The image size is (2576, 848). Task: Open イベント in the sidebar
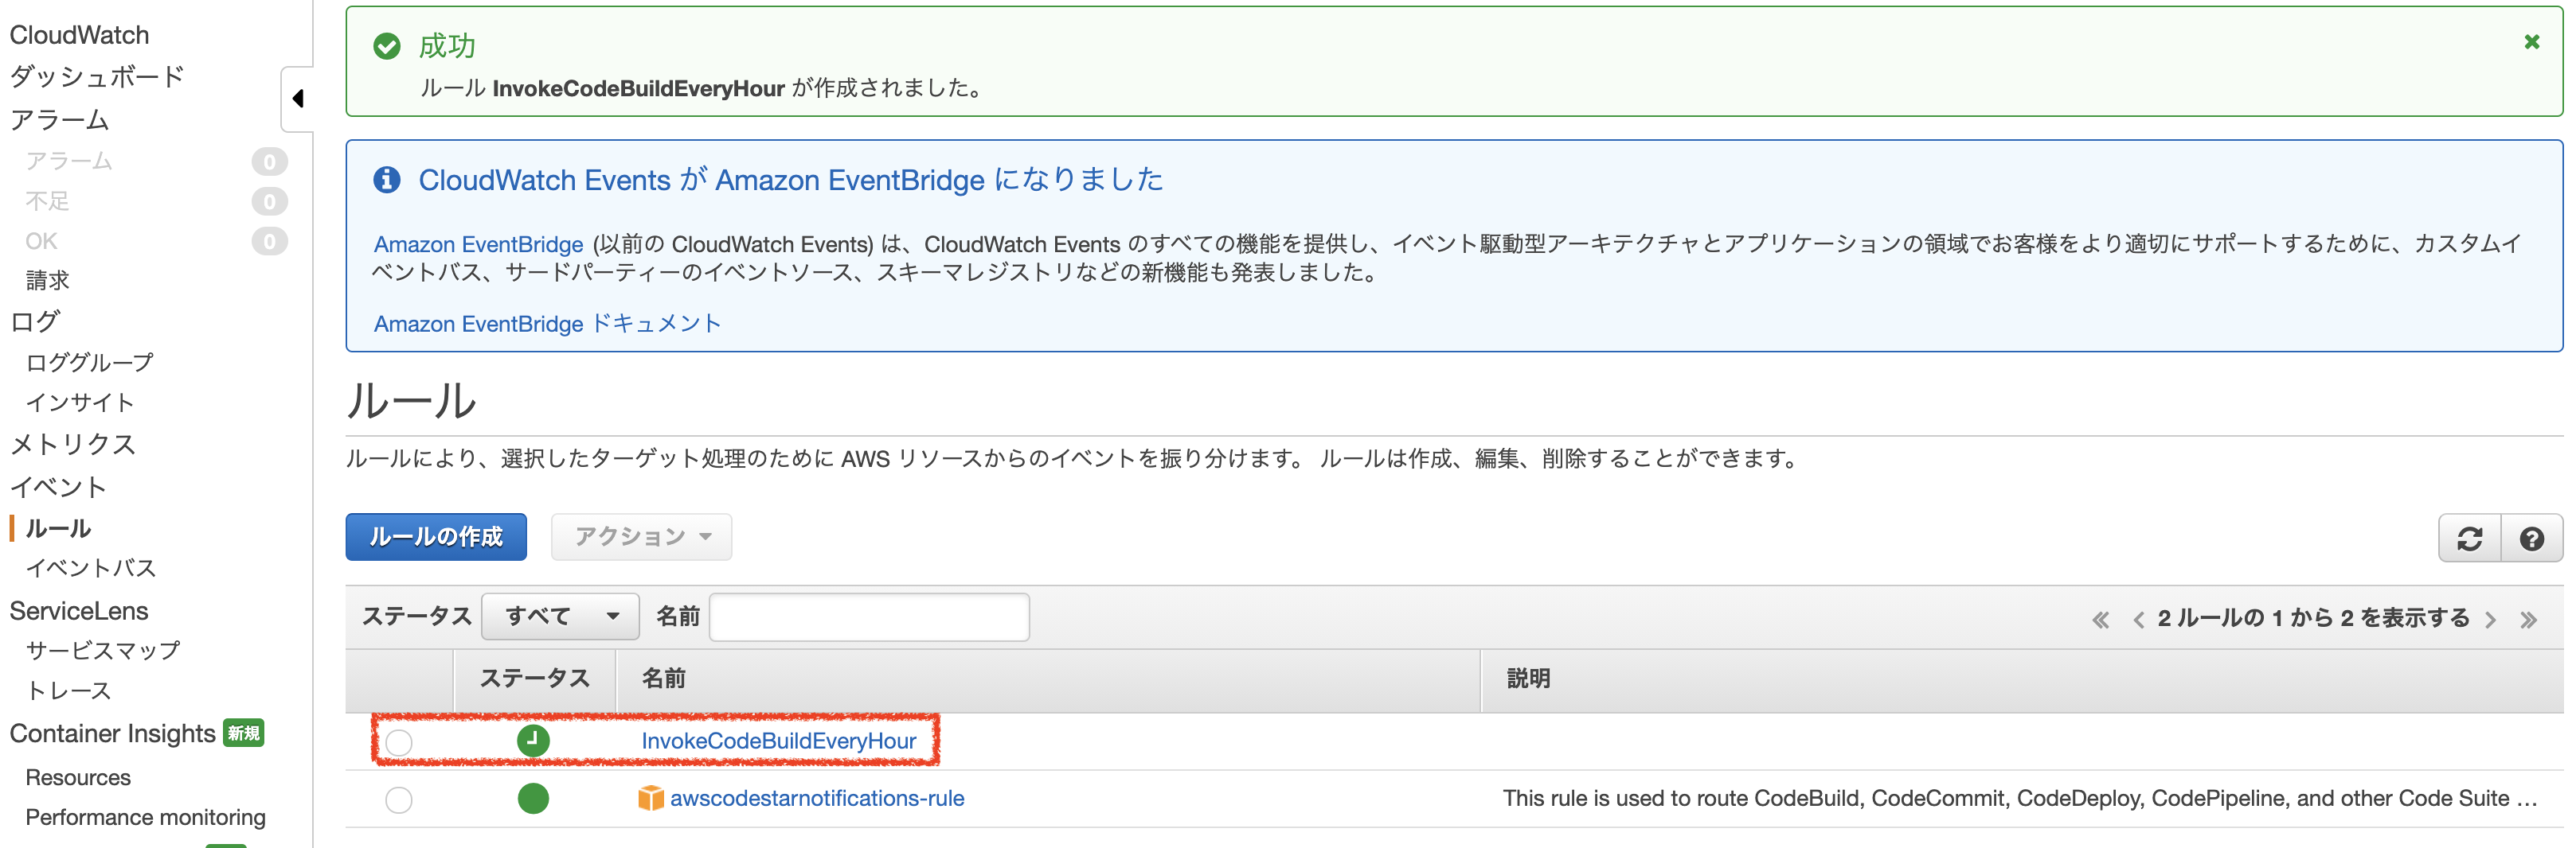click(58, 488)
